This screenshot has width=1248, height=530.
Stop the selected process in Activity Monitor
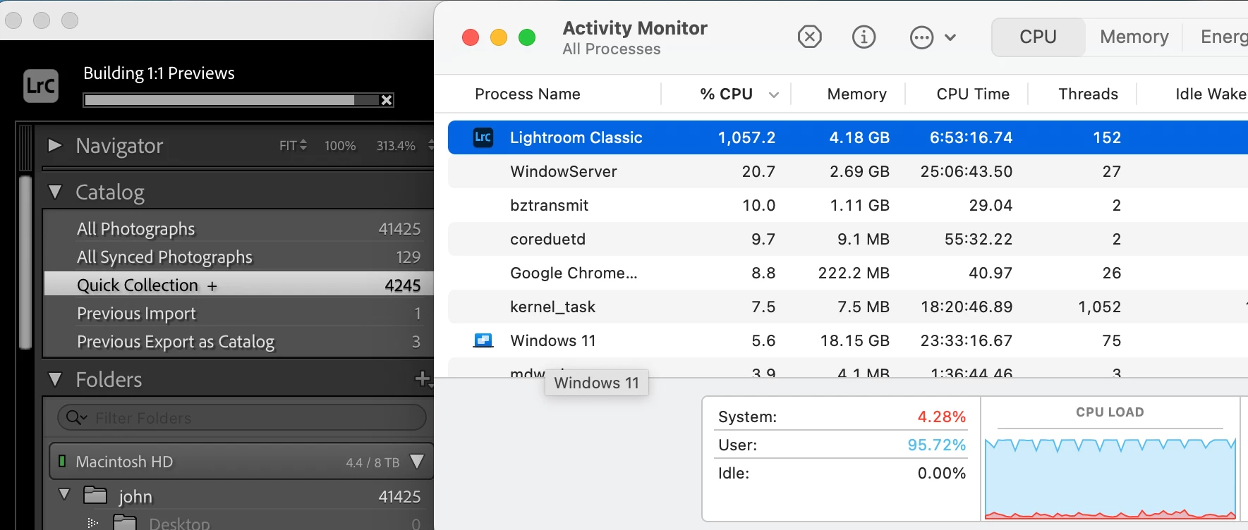click(809, 37)
